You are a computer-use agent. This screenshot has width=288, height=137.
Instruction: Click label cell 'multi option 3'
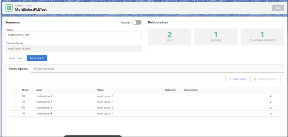[x=44, y=108]
